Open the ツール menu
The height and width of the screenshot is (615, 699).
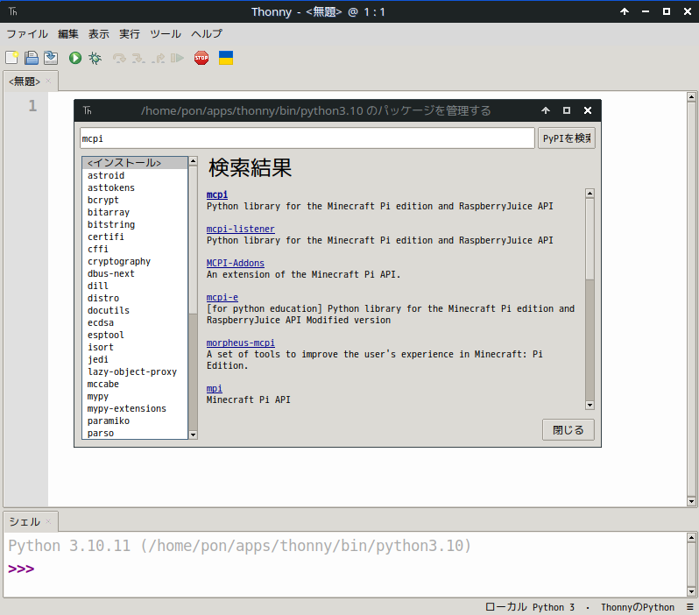(166, 34)
